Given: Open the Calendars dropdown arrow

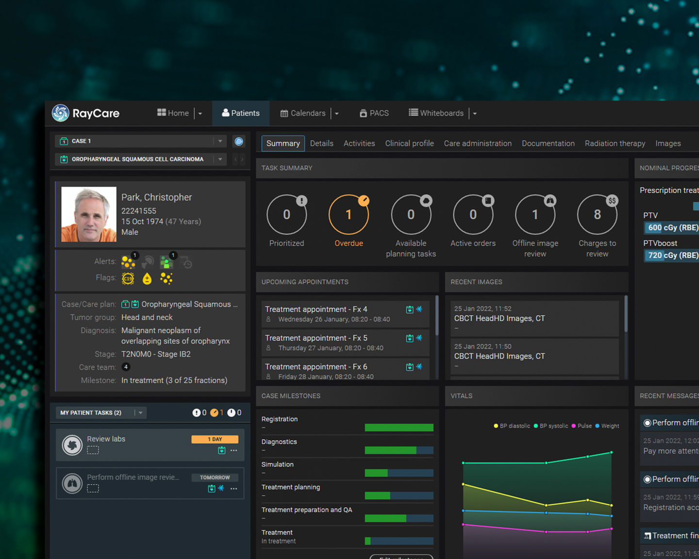Looking at the screenshot, I should 337,114.
